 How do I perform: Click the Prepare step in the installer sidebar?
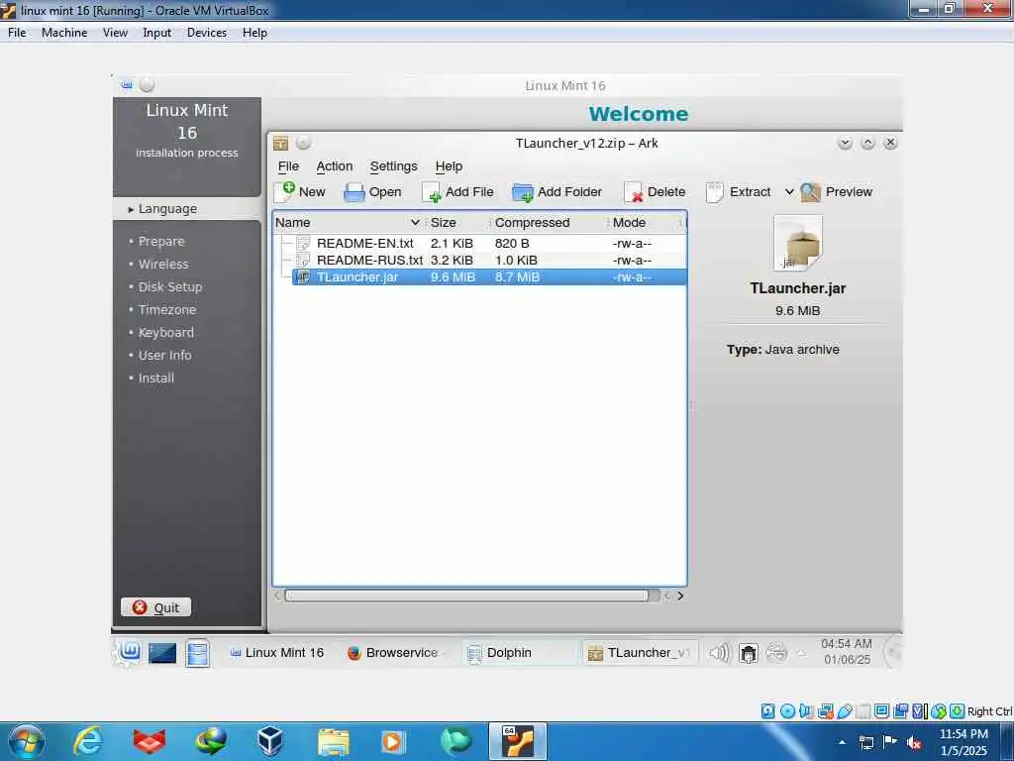point(161,242)
